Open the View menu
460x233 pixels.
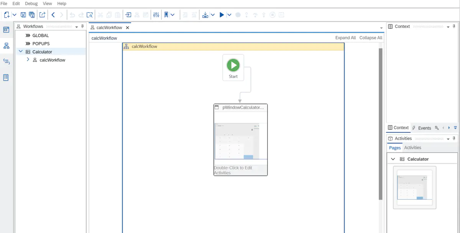click(47, 3)
